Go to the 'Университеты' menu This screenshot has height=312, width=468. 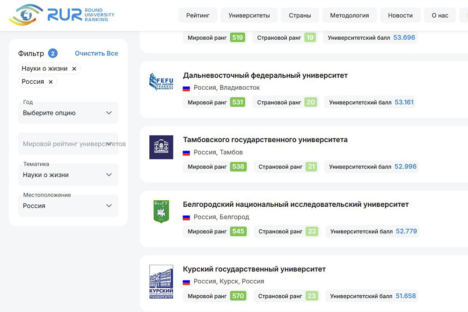[249, 15]
